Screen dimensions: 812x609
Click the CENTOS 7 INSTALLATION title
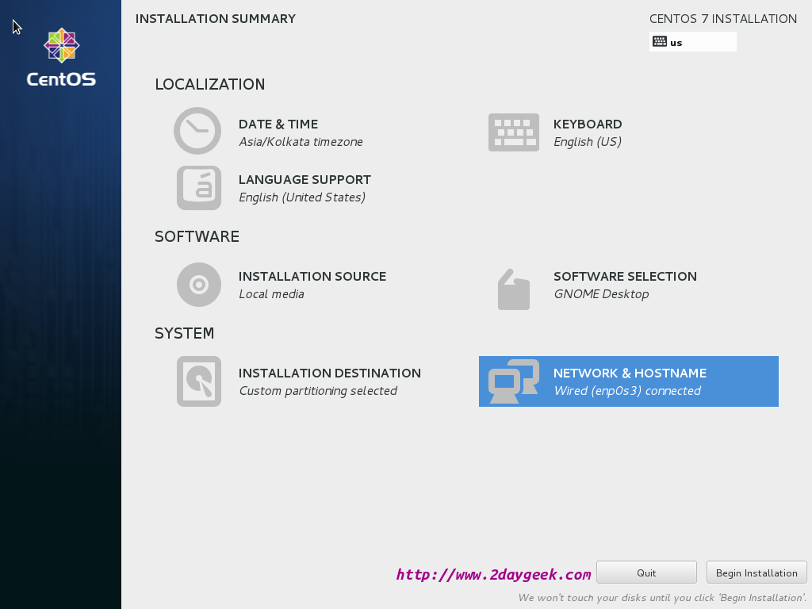pos(723,19)
